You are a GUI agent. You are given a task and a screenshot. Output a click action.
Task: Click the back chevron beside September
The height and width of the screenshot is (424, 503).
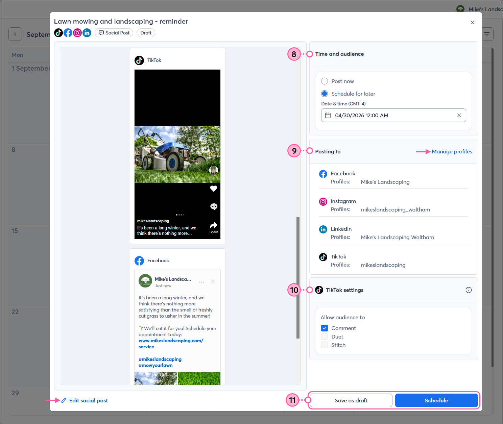tap(15, 34)
